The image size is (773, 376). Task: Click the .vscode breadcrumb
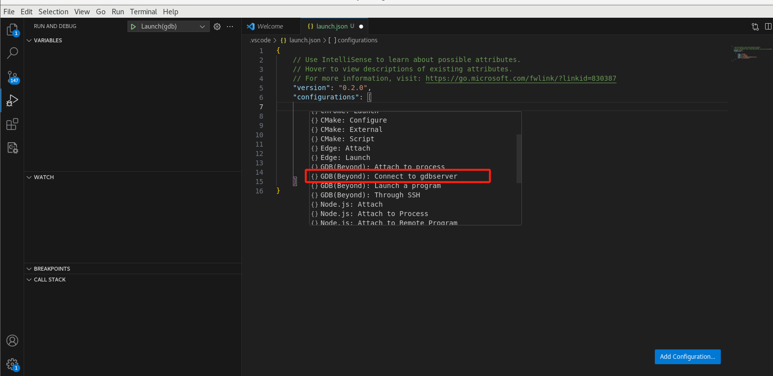tap(260, 40)
